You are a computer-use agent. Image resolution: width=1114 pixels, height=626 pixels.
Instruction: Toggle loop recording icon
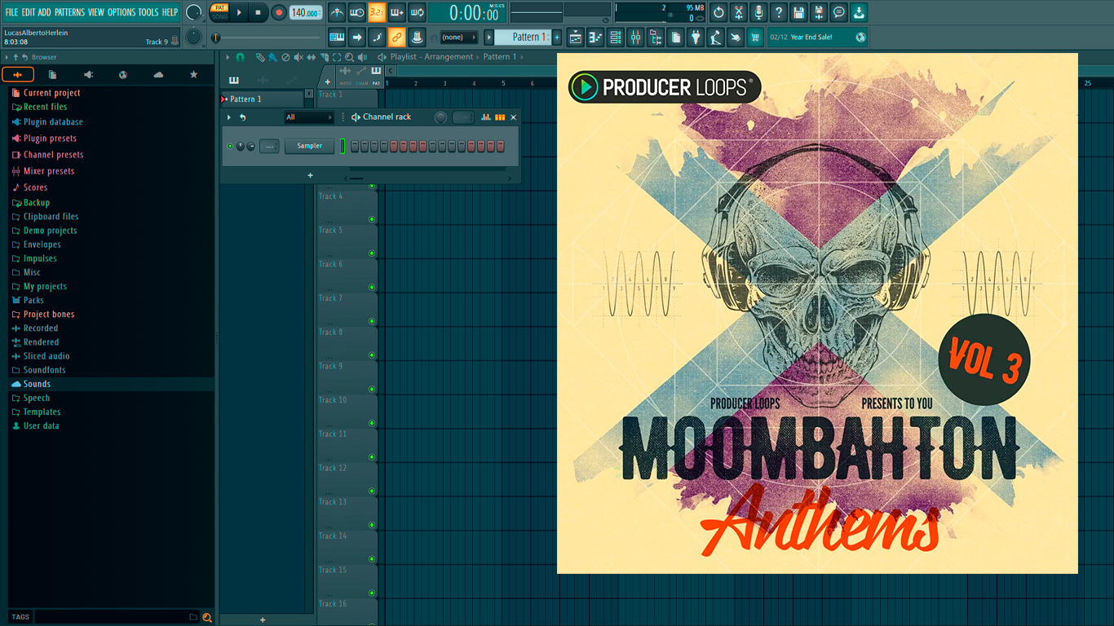pyautogui.click(x=416, y=12)
